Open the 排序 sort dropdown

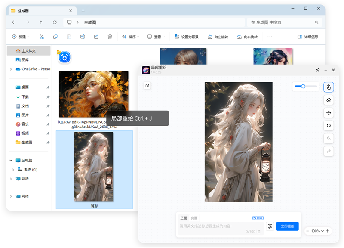click(x=131, y=37)
